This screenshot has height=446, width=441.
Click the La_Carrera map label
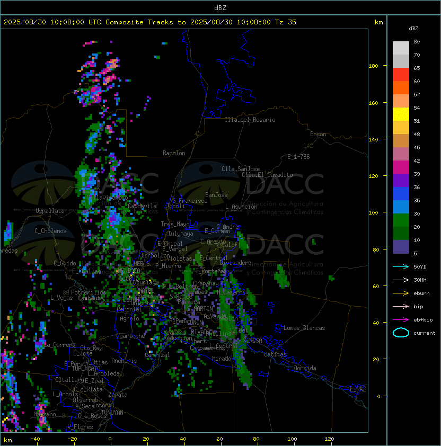point(59,345)
